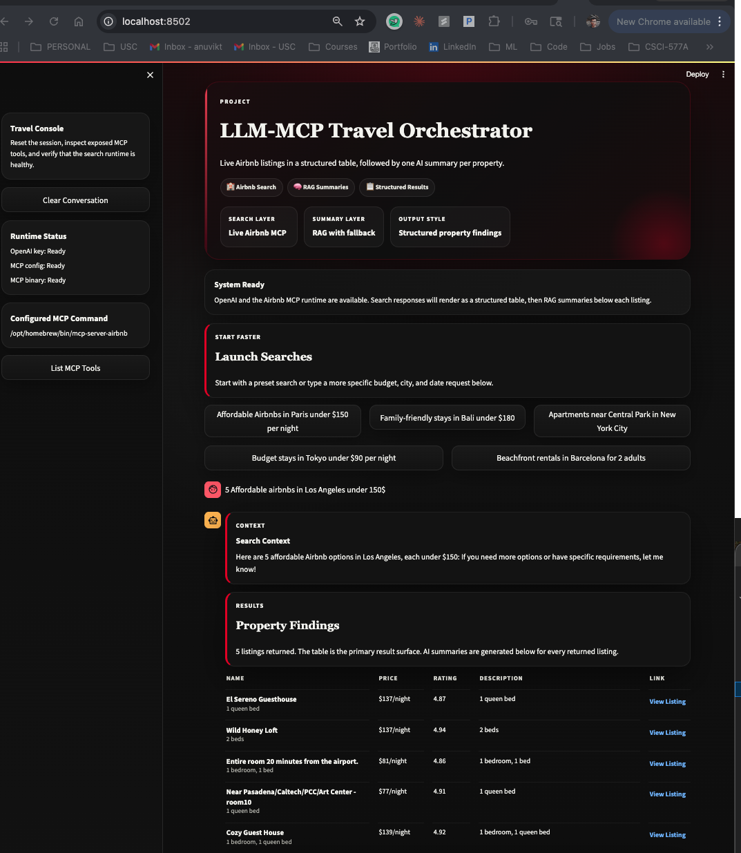The width and height of the screenshot is (741, 853).
Task: Launch Budget stays in Tokyo search
Action: click(324, 458)
